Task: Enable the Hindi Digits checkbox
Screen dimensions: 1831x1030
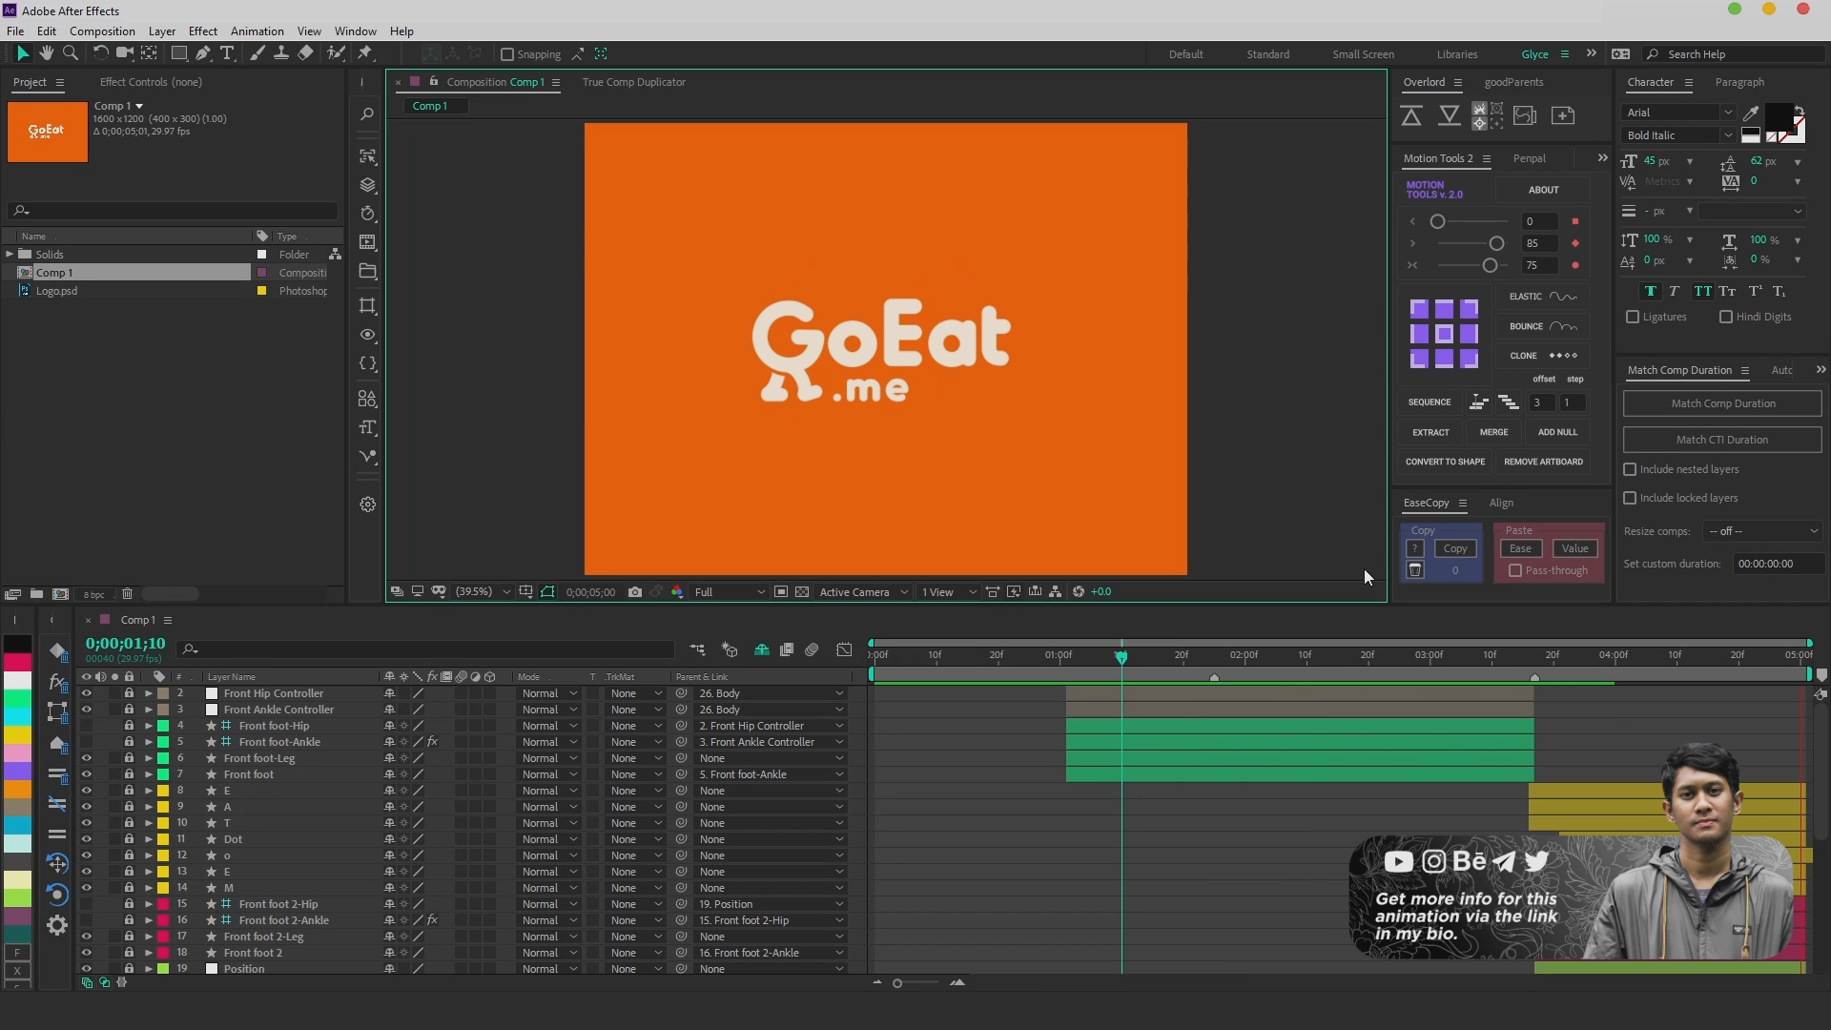Action: (x=1726, y=317)
